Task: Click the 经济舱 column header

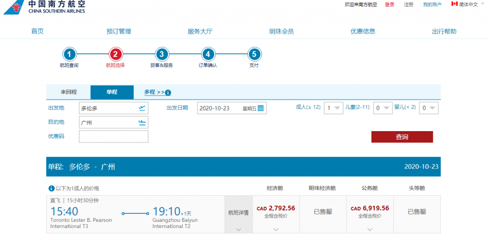Action: pyautogui.click(x=275, y=188)
